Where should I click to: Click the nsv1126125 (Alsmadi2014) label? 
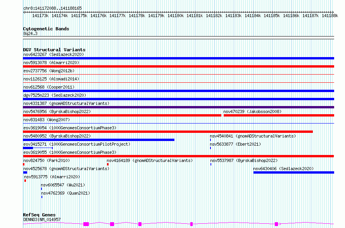[x=51, y=79]
